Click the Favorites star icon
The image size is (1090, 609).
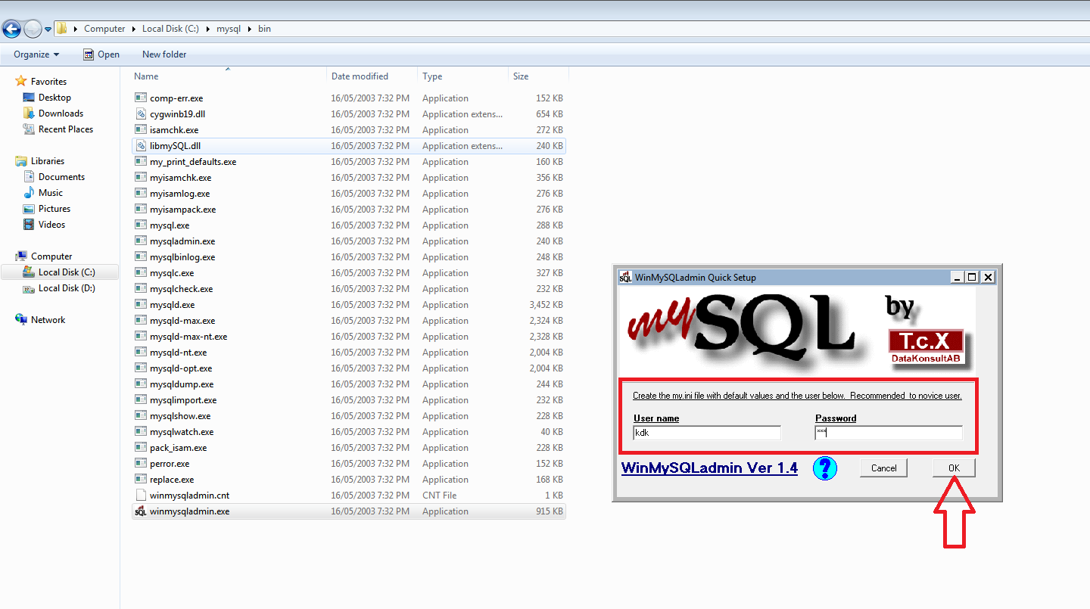pyautogui.click(x=21, y=81)
